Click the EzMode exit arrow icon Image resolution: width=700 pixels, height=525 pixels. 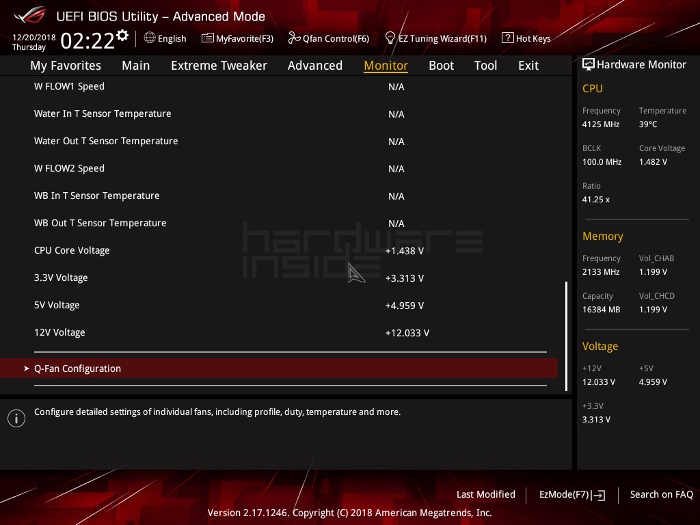coord(598,495)
